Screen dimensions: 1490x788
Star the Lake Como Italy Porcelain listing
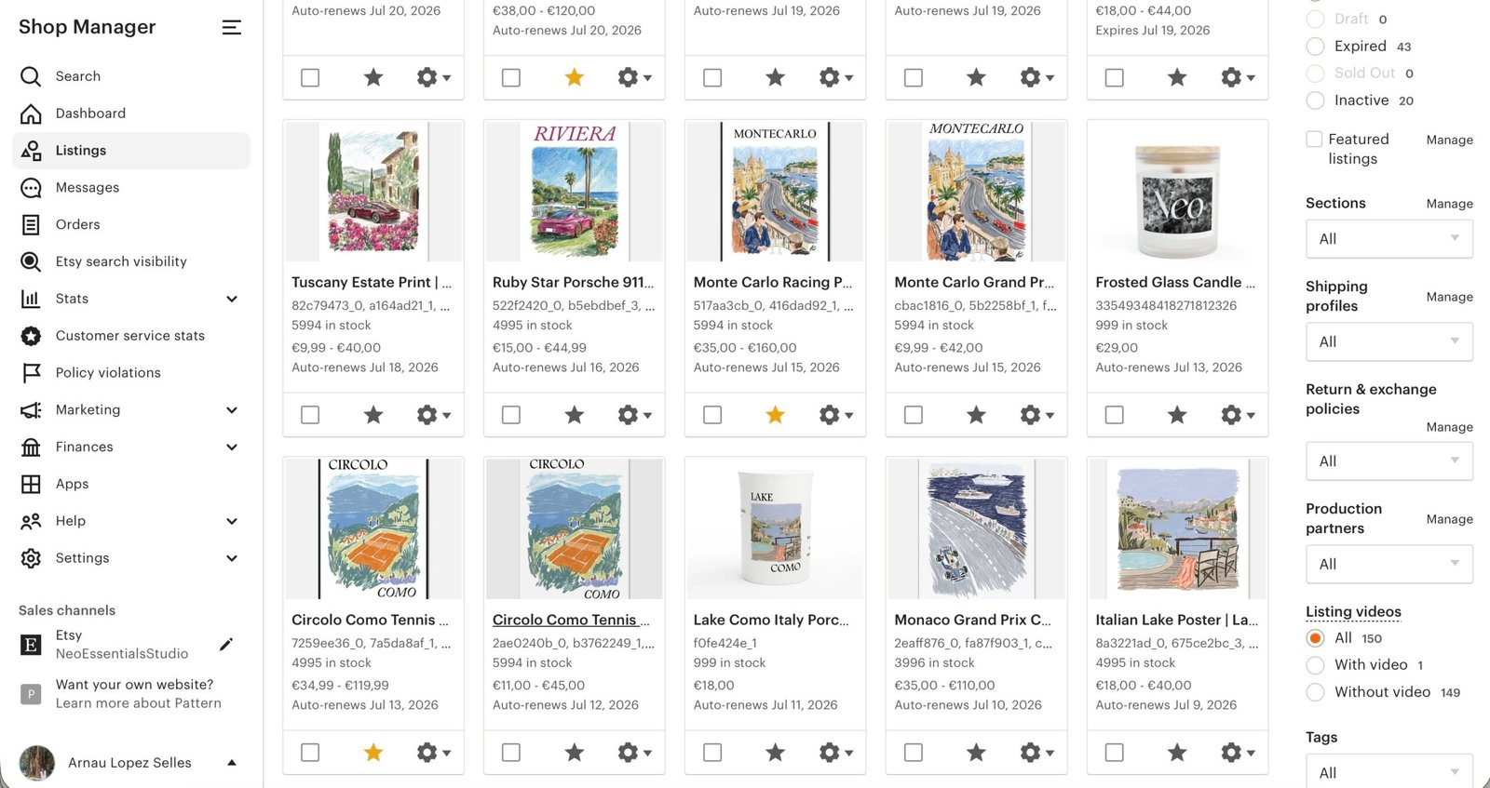pyautogui.click(x=775, y=753)
